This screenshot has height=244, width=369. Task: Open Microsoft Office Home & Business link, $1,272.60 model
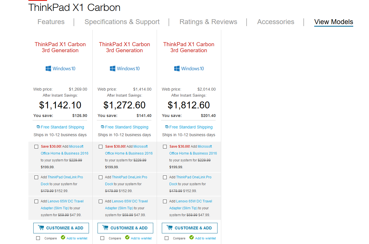tap(129, 150)
